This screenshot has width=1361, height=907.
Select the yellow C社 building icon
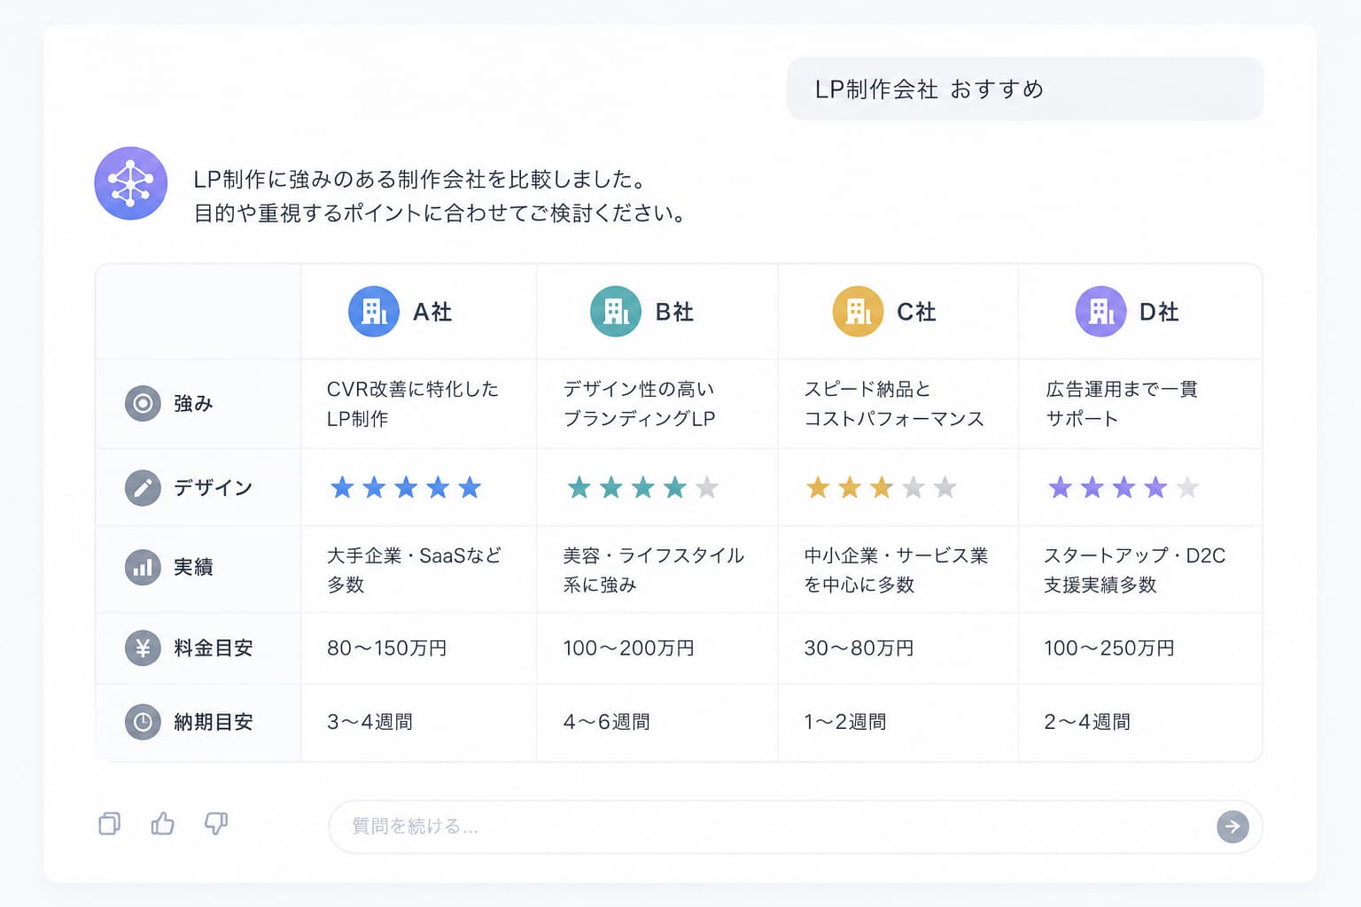(x=858, y=312)
